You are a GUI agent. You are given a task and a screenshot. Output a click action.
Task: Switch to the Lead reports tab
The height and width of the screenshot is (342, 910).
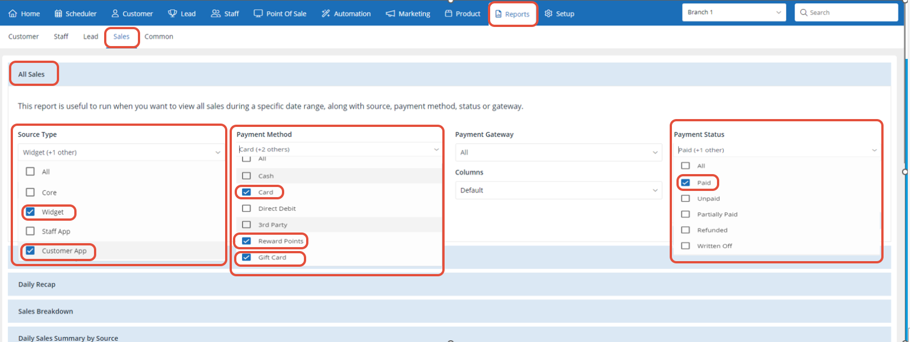[x=91, y=37]
